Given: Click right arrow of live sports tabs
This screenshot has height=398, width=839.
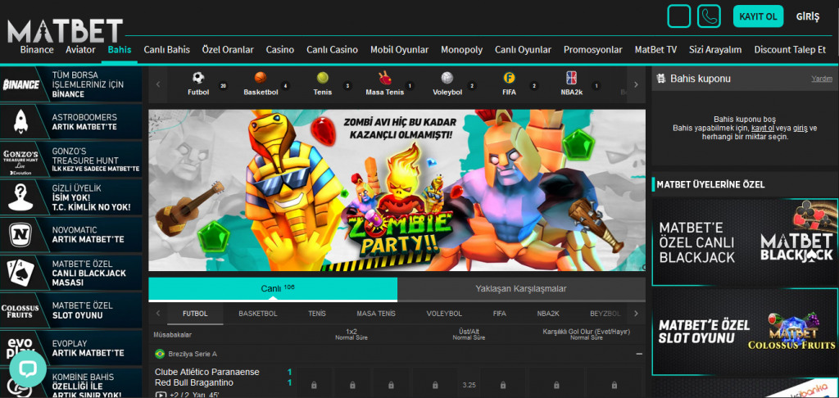Looking at the screenshot, I should [636, 314].
